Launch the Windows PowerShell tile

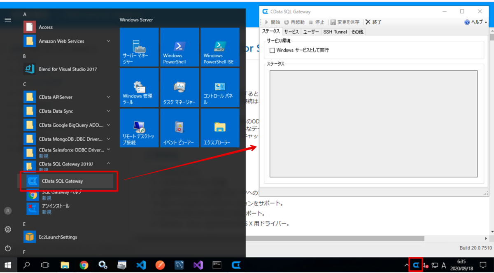(x=179, y=47)
